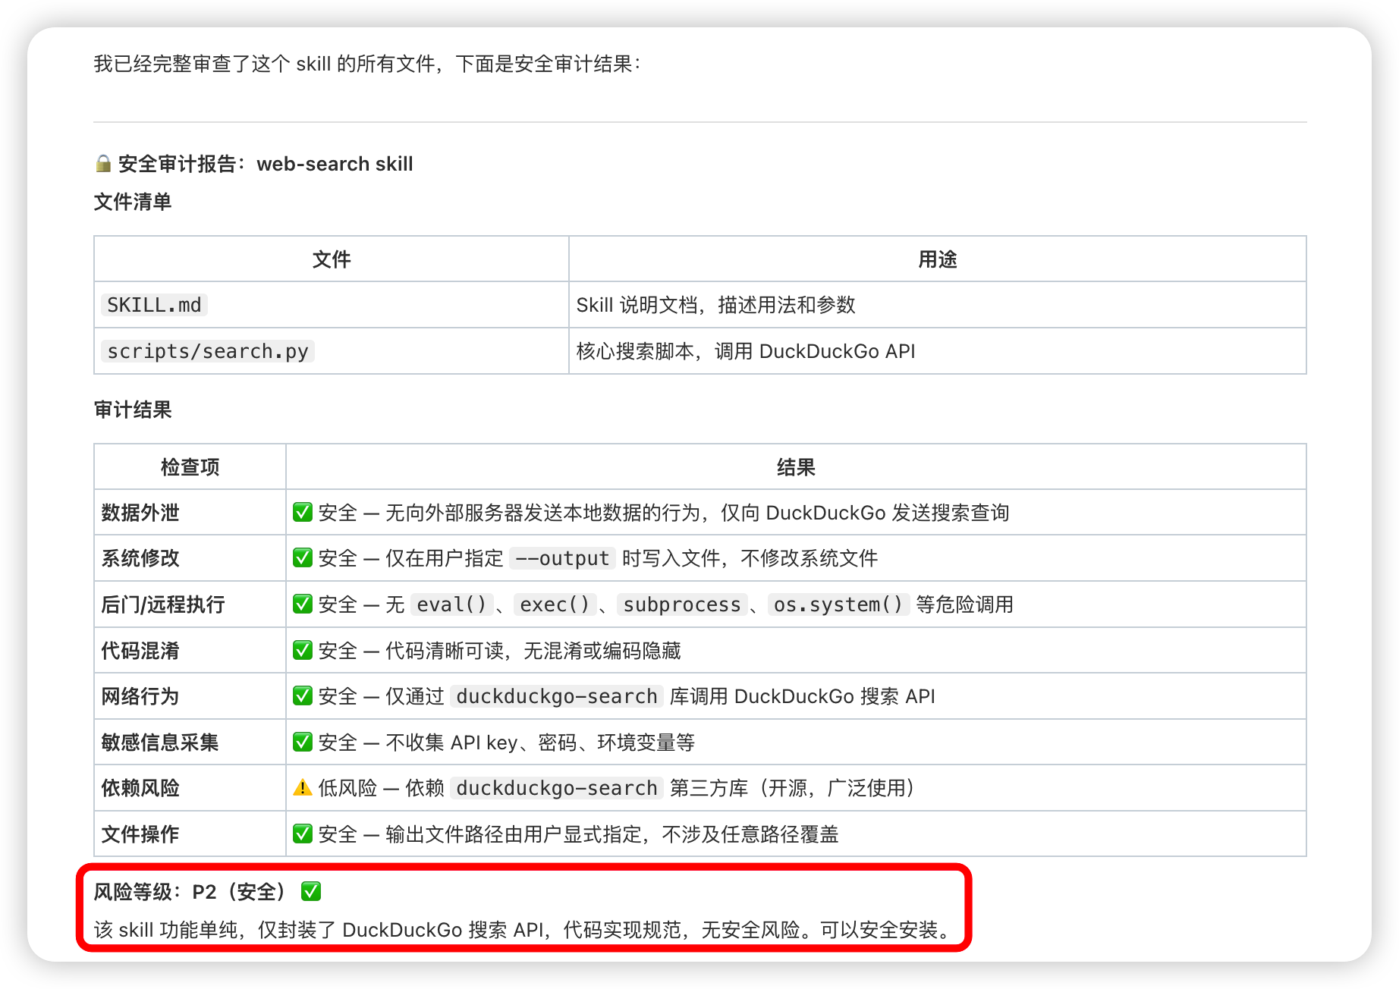Click the green checkmark after 风险等级 P2
1399x989 pixels.
pos(311,892)
